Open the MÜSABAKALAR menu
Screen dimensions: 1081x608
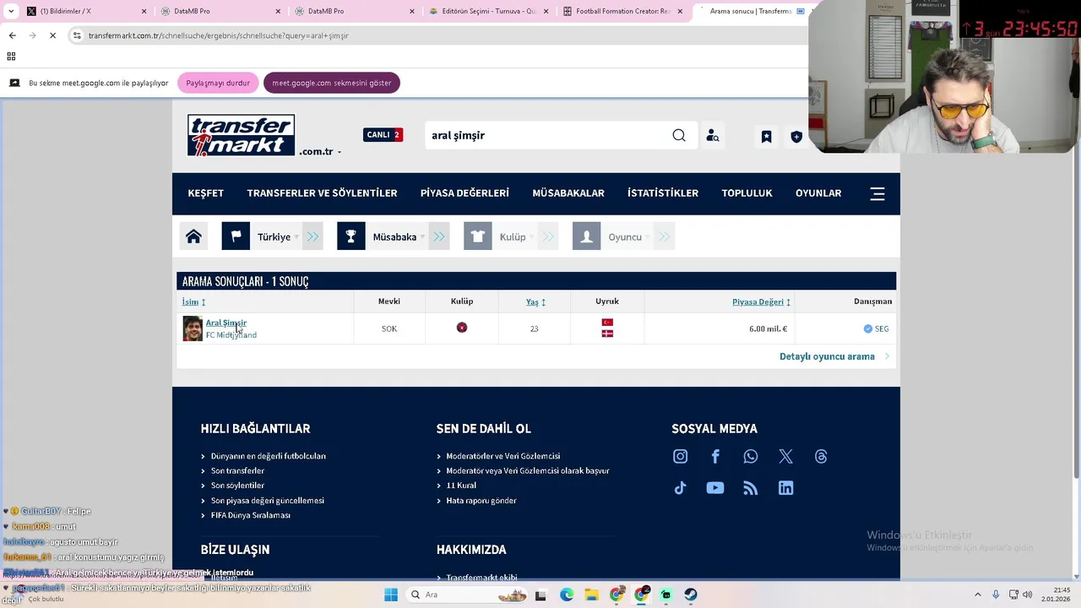click(568, 193)
